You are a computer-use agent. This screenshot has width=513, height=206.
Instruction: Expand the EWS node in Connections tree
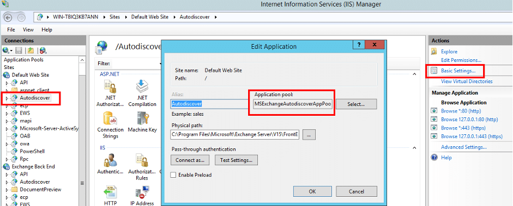[x=7, y=113]
